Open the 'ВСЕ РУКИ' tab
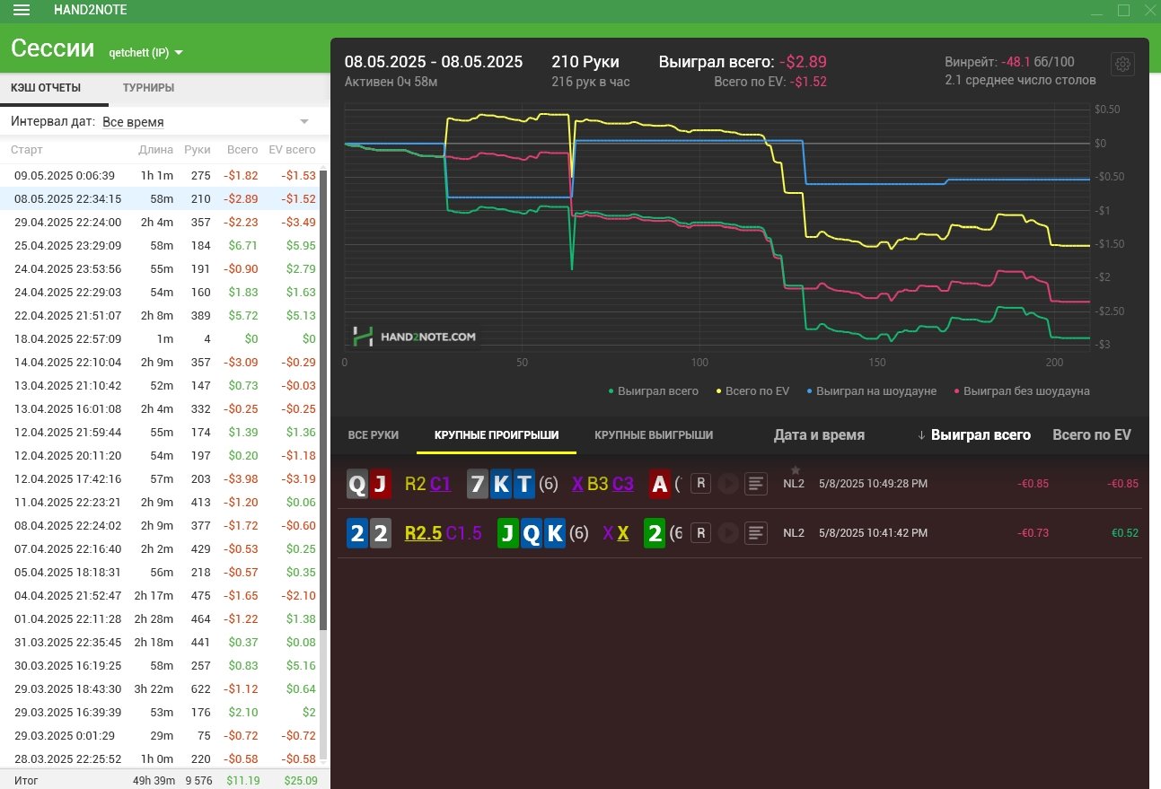1161x789 pixels. pos(373,434)
